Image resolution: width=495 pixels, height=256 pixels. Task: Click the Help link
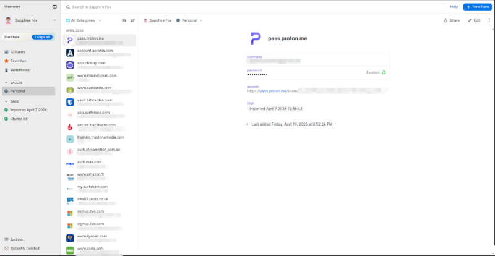[454, 7]
